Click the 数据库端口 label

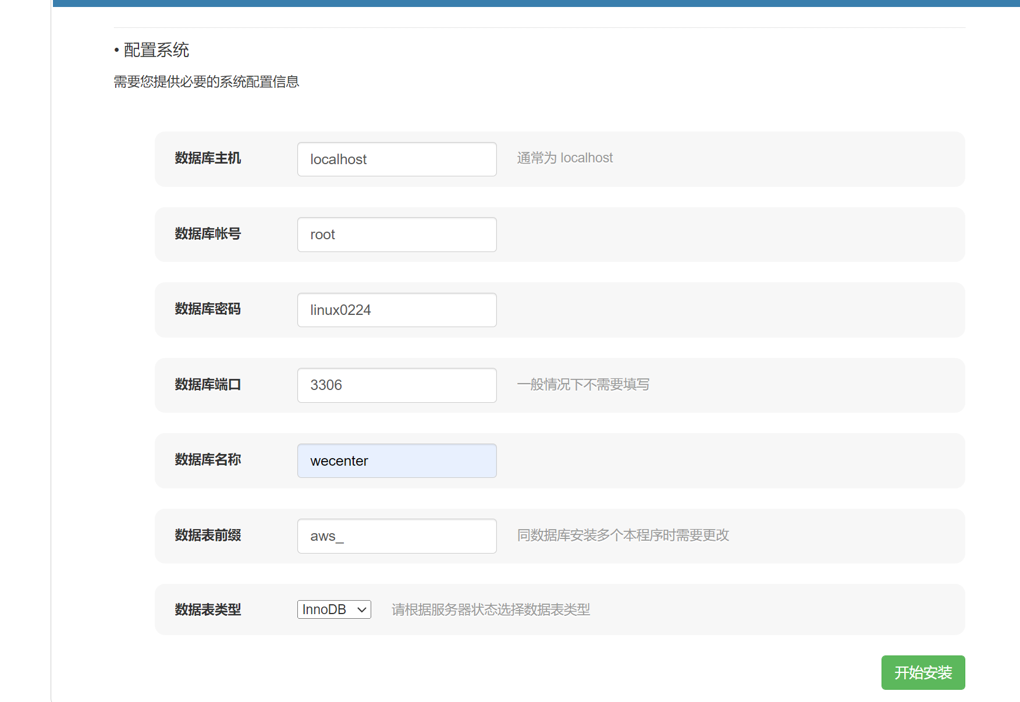click(x=208, y=385)
